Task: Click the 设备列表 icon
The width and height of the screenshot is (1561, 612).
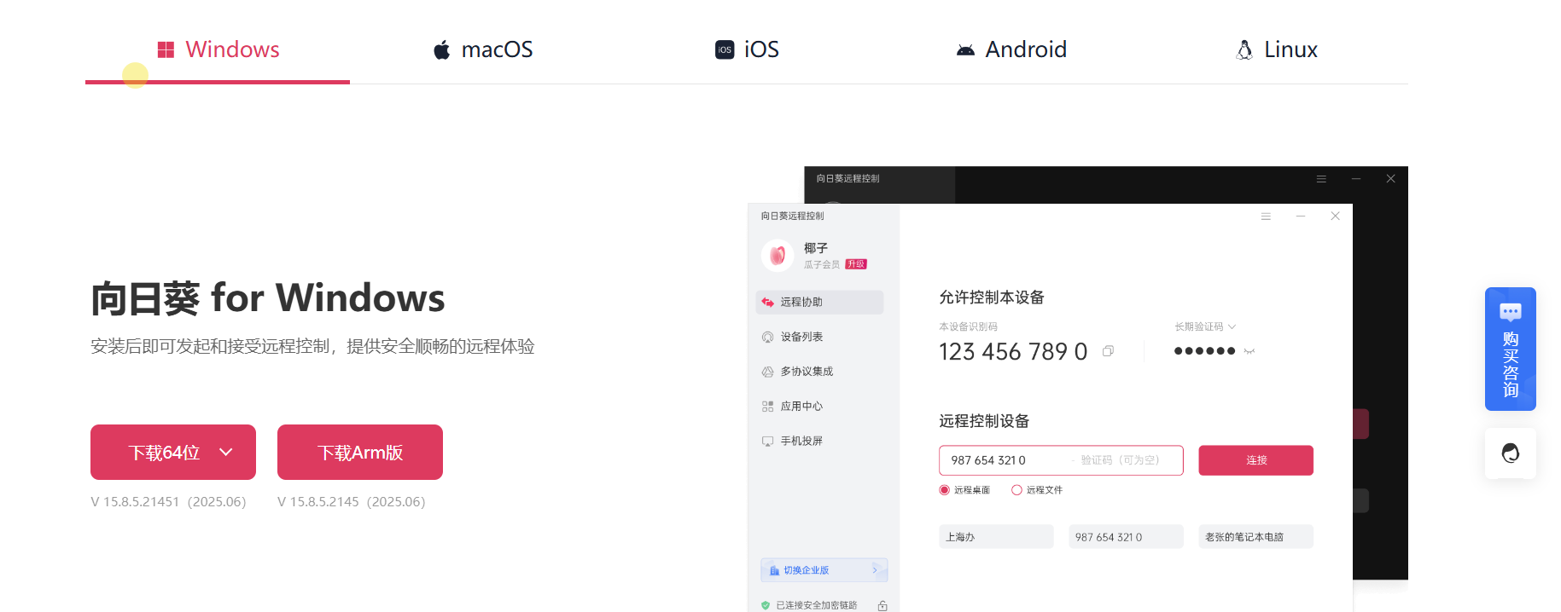Action: pyautogui.click(x=767, y=337)
